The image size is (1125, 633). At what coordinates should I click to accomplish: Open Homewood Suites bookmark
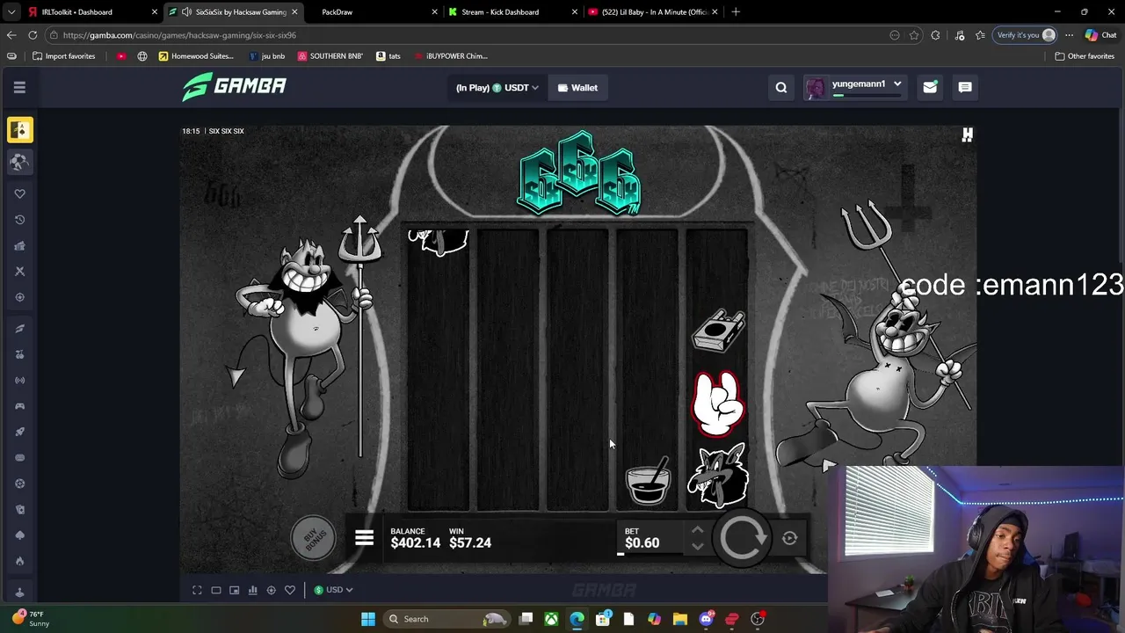coord(196,55)
